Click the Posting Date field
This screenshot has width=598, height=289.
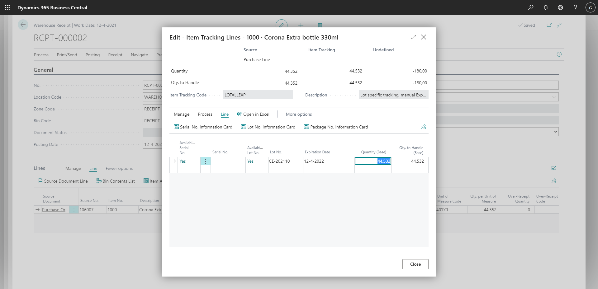[x=152, y=144]
